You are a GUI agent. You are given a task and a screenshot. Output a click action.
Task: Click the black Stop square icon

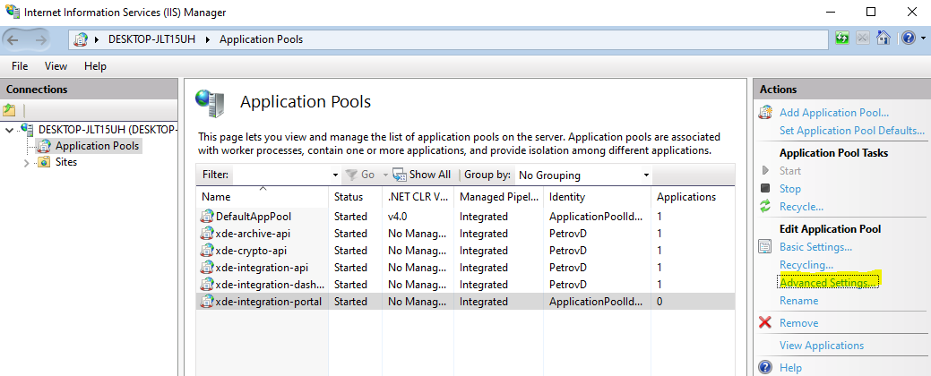tap(766, 189)
